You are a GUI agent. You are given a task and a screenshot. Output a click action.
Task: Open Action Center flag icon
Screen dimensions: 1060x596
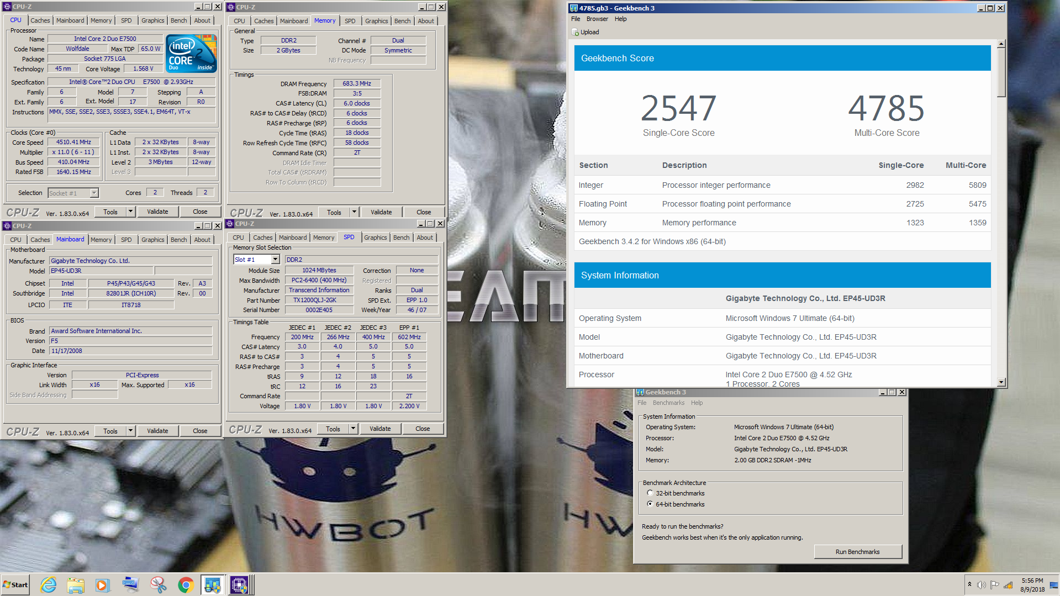coord(995,585)
